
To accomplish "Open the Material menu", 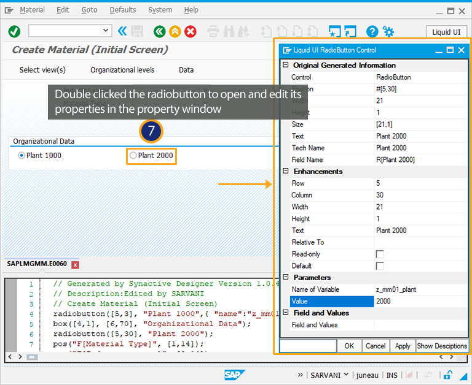I will point(32,10).
